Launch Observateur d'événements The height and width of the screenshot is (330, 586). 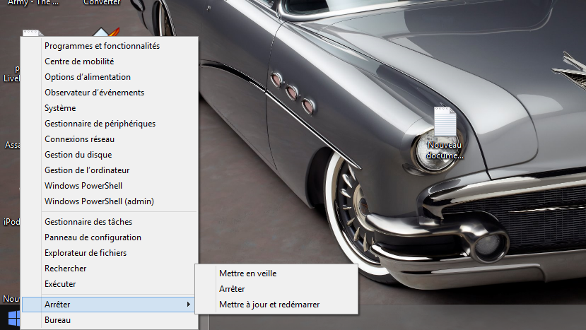point(94,93)
